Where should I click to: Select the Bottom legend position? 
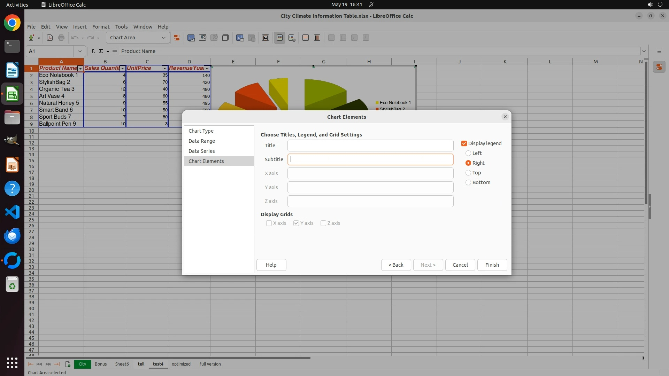468,182
